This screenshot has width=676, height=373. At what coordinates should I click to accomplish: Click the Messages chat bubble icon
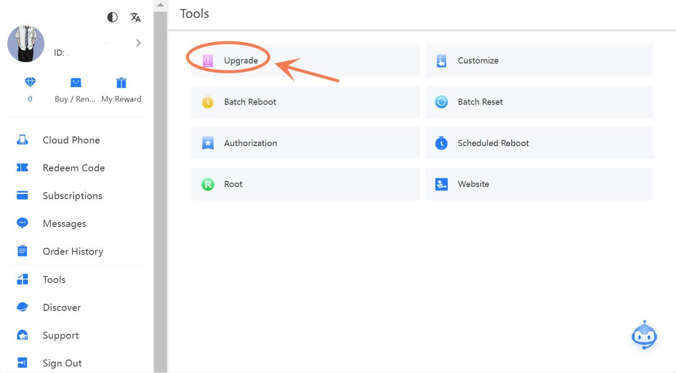click(22, 223)
